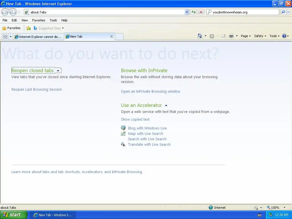The height and width of the screenshot is (219, 292).
Task: Open the Tools menu in menu bar
Action: tap(53, 20)
